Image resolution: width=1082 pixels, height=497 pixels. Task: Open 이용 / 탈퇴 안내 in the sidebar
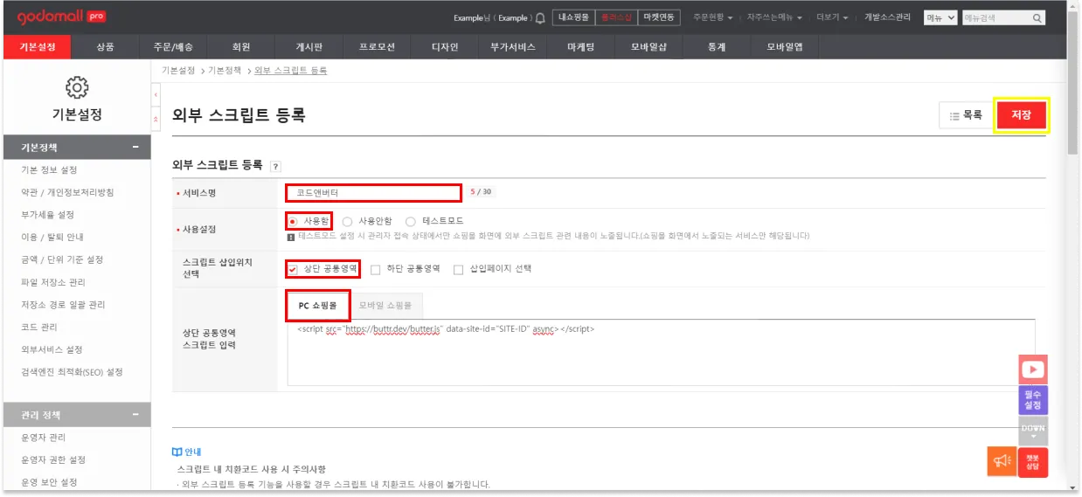tap(52, 238)
